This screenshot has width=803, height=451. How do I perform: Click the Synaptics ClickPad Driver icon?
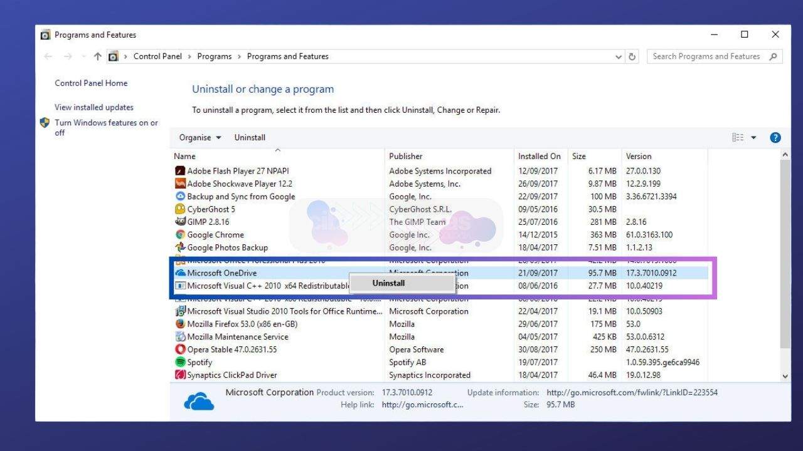181,375
